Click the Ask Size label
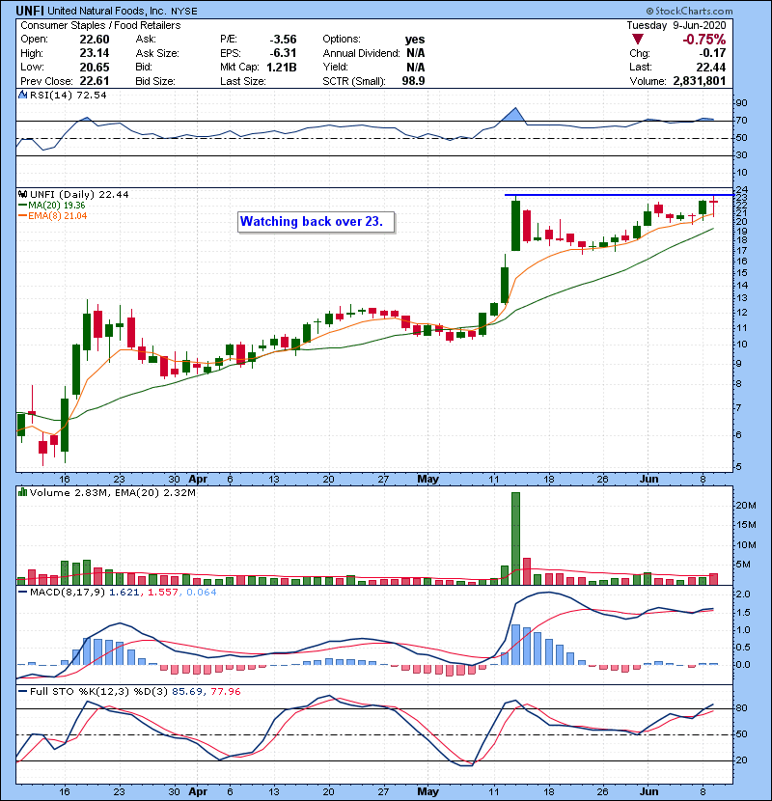772x801 pixels. tap(157, 53)
